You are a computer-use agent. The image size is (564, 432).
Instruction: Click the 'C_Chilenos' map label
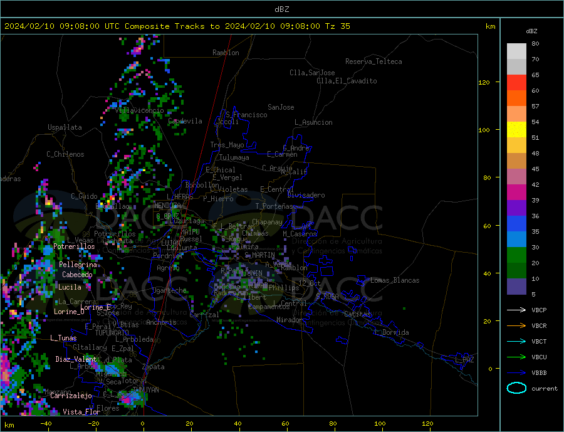coord(65,154)
